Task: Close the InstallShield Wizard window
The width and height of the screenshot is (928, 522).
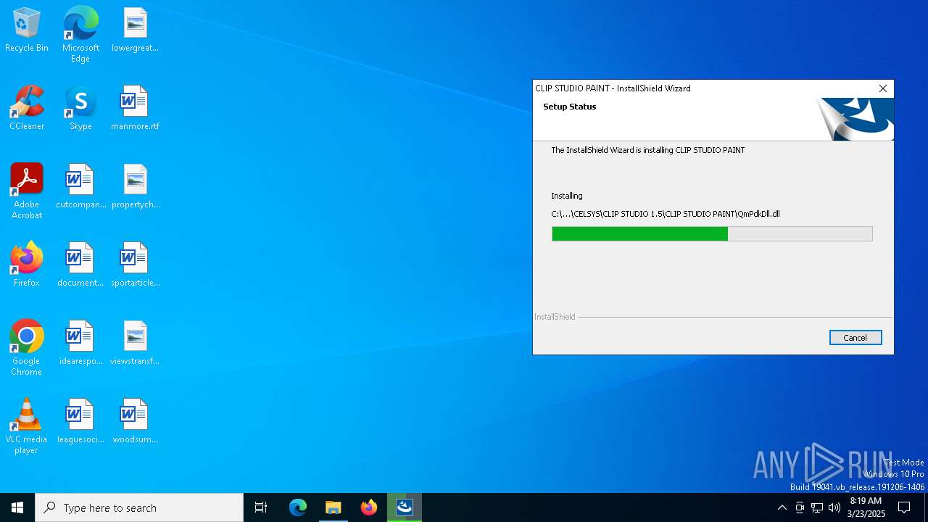Action: tap(882, 88)
